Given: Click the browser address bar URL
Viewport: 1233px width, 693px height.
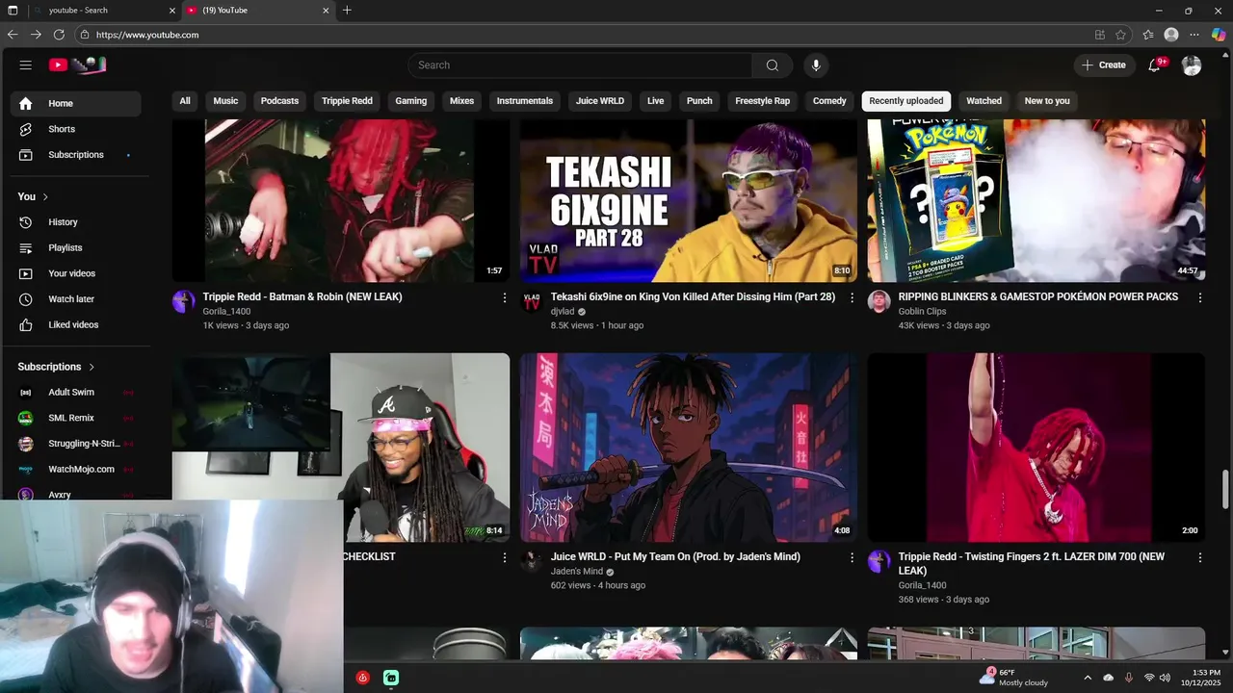Looking at the screenshot, I should coord(147,35).
